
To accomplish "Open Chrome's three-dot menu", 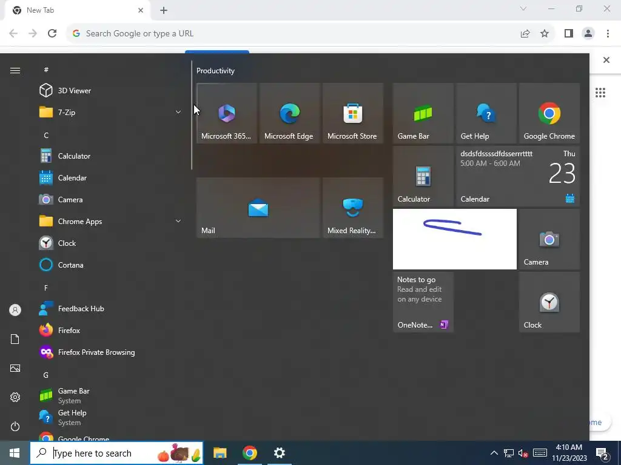I will 608,34.
